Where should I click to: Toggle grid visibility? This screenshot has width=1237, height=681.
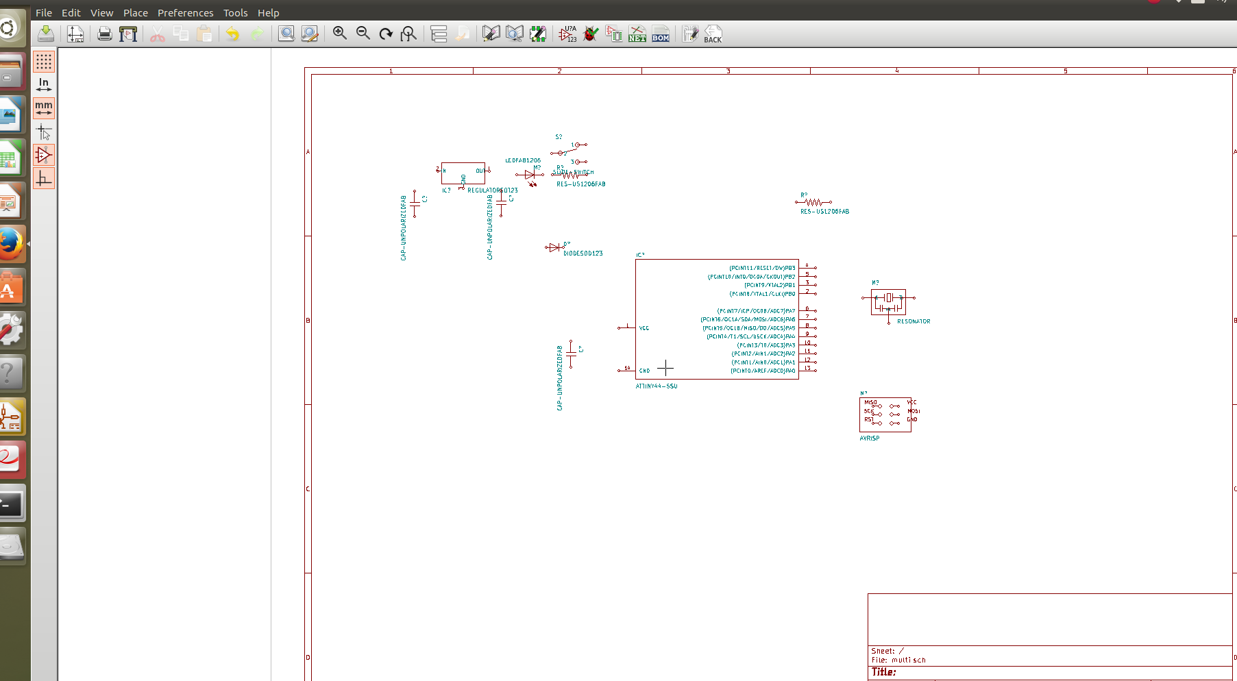click(44, 62)
